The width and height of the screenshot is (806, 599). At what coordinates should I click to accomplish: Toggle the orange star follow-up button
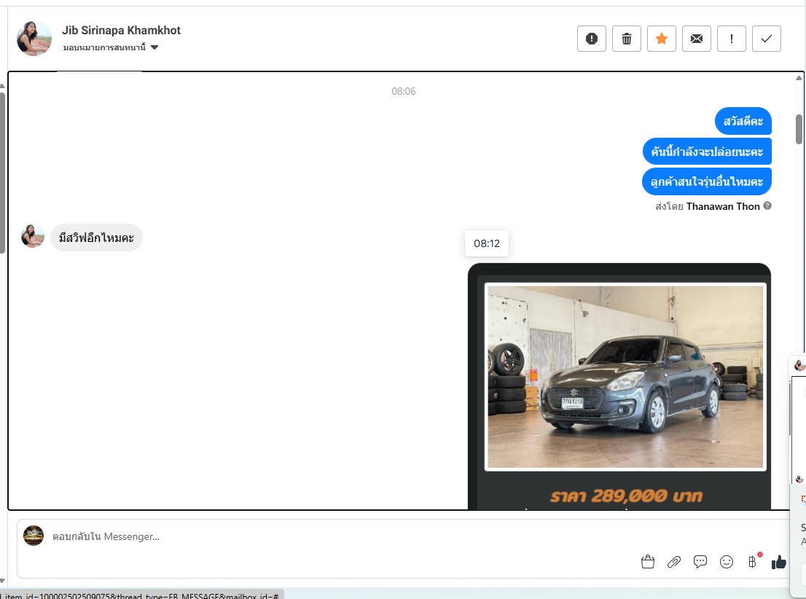[661, 39]
